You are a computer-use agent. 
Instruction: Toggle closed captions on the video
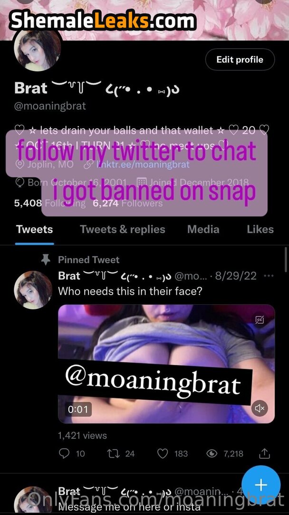pyautogui.click(x=260, y=320)
